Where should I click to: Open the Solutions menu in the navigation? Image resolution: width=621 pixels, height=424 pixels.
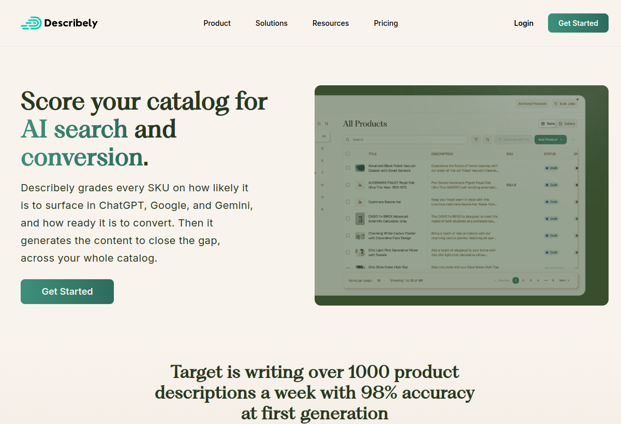pyautogui.click(x=272, y=23)
